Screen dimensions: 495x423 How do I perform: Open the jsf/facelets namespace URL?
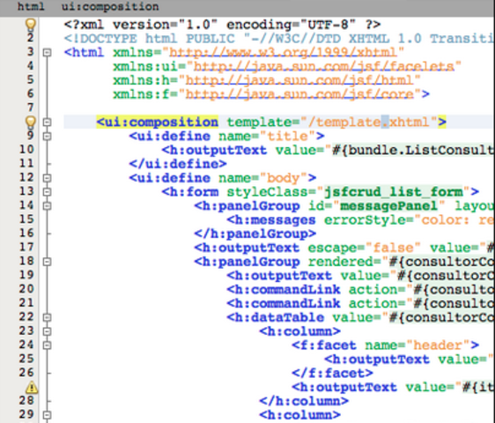(323, 66)
